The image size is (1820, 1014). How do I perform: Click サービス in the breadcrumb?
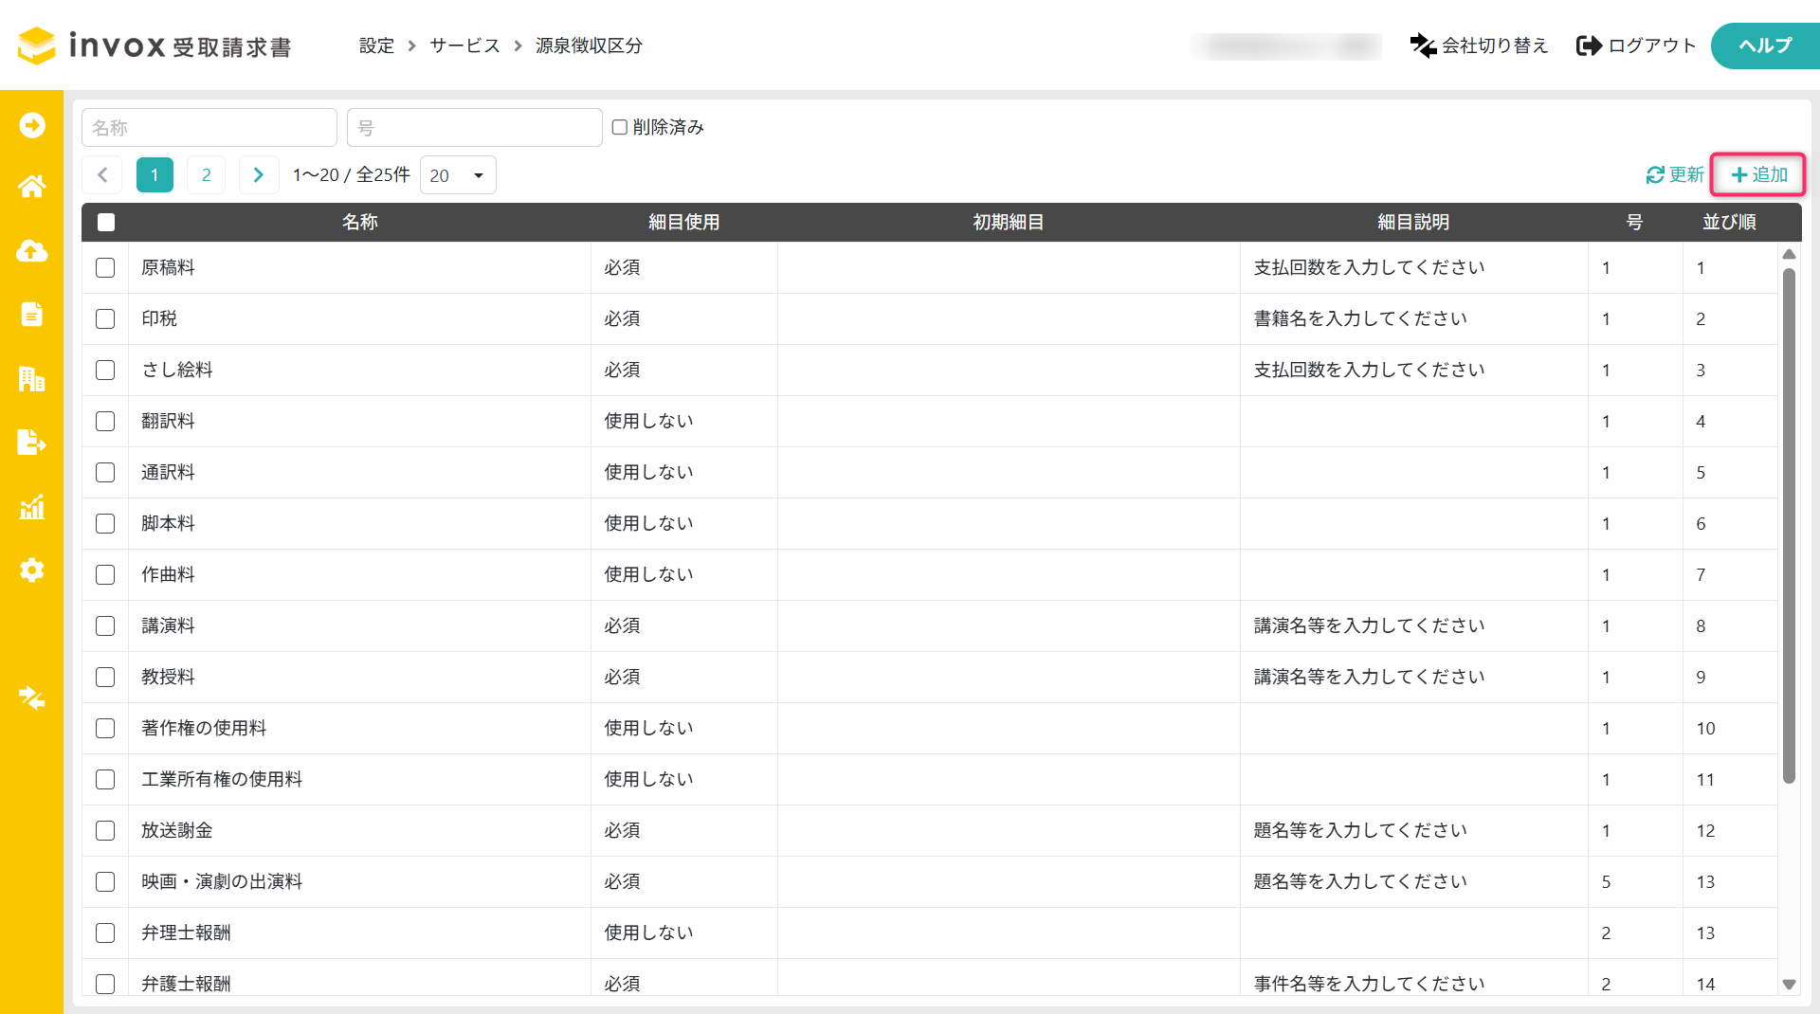pos(464,45)
